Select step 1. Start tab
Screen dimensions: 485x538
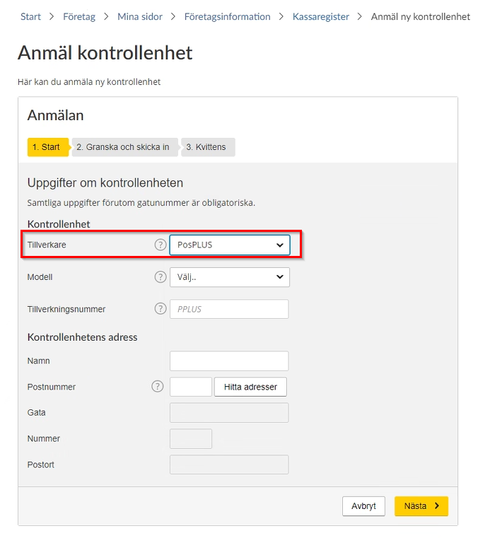point(48,147)
